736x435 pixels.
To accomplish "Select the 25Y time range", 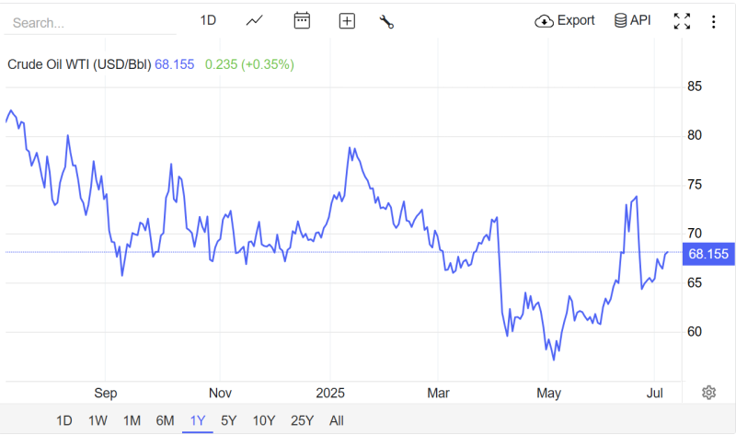I will pos(302,420).
